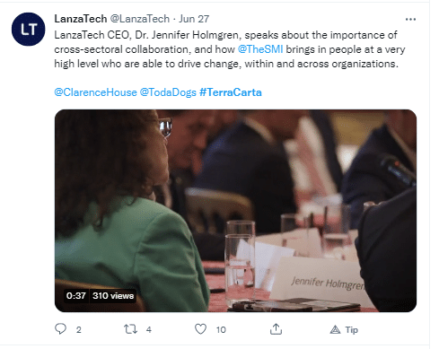Click the share upload icon
439x349 pixels.
(276, 329)
